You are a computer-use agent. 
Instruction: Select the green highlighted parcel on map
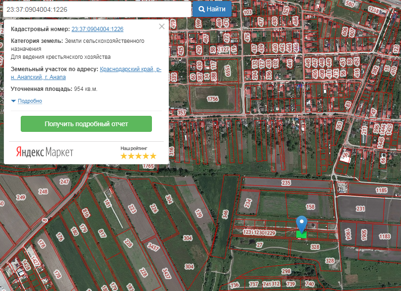(x=301, y=234)
